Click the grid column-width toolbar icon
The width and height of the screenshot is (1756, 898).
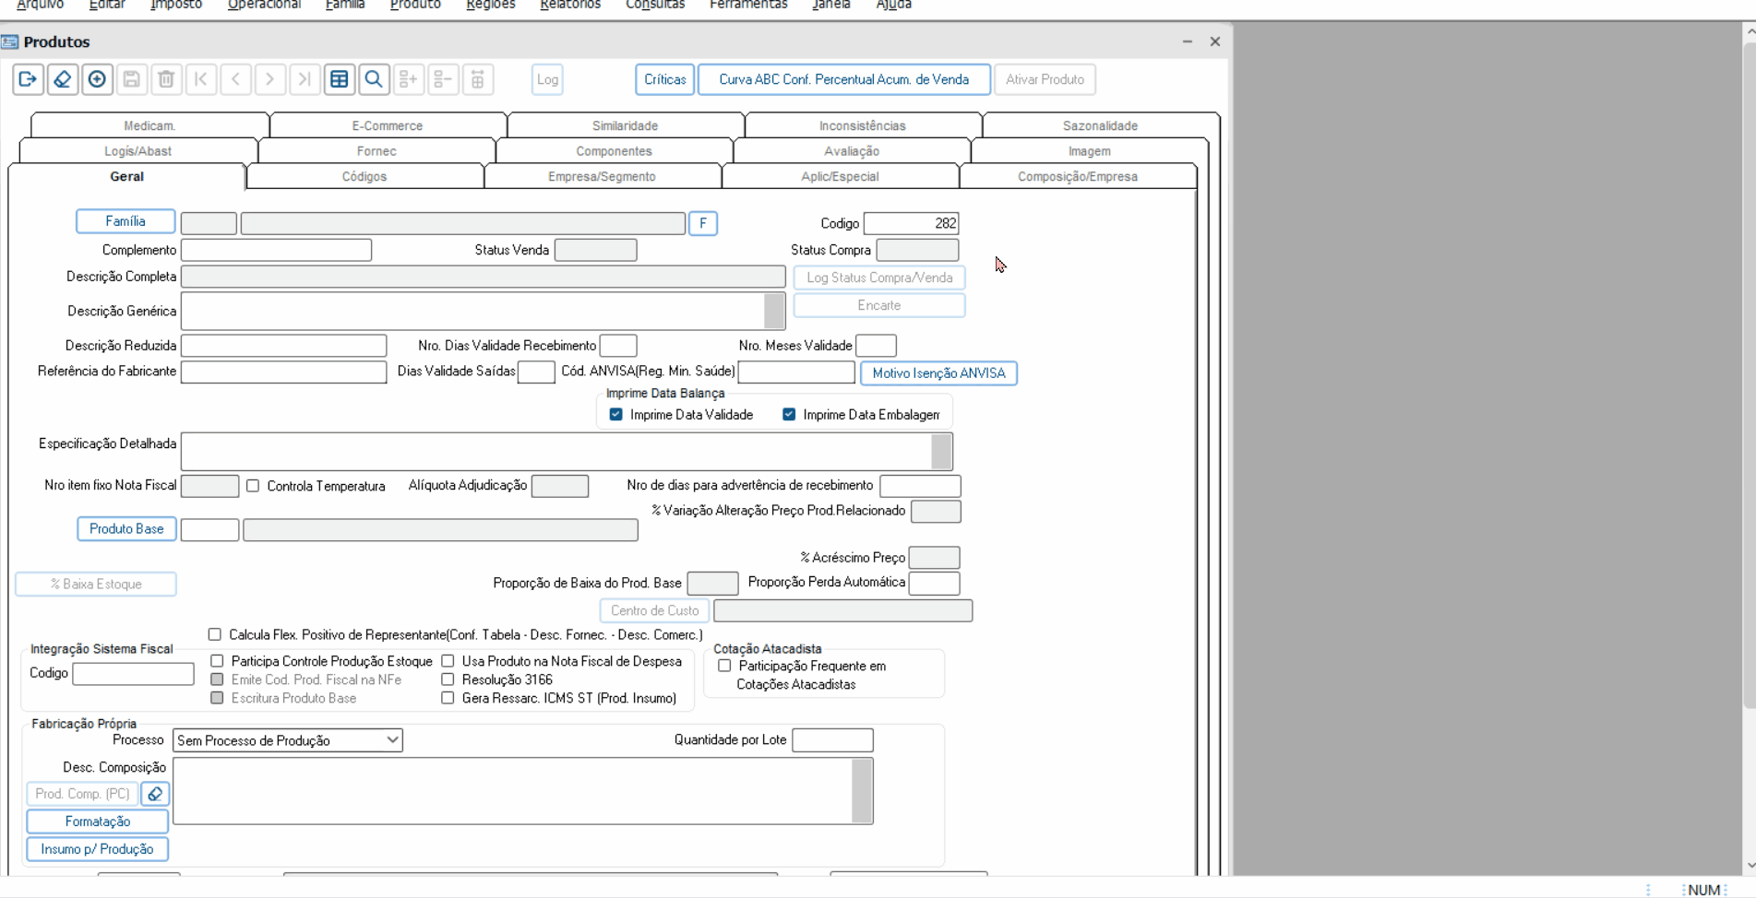[478, 79]
